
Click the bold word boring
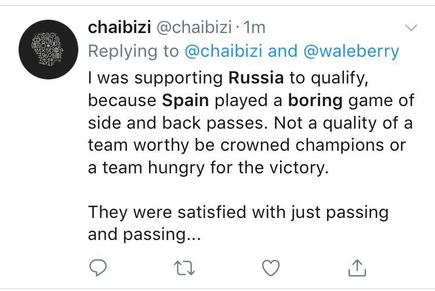tap(316, 101)
